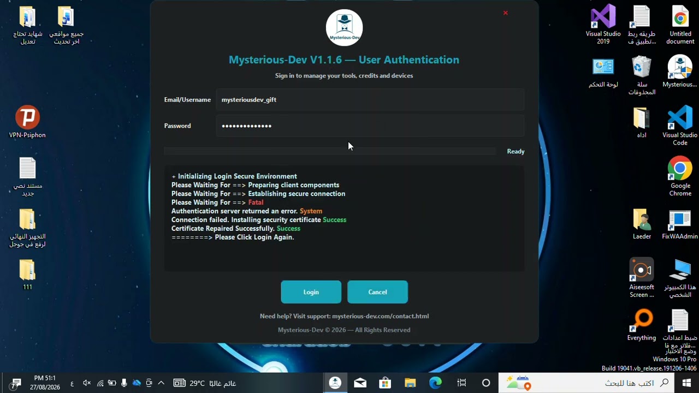
Task: Select the 'اداه' folder icon
Action: (642, 122)
